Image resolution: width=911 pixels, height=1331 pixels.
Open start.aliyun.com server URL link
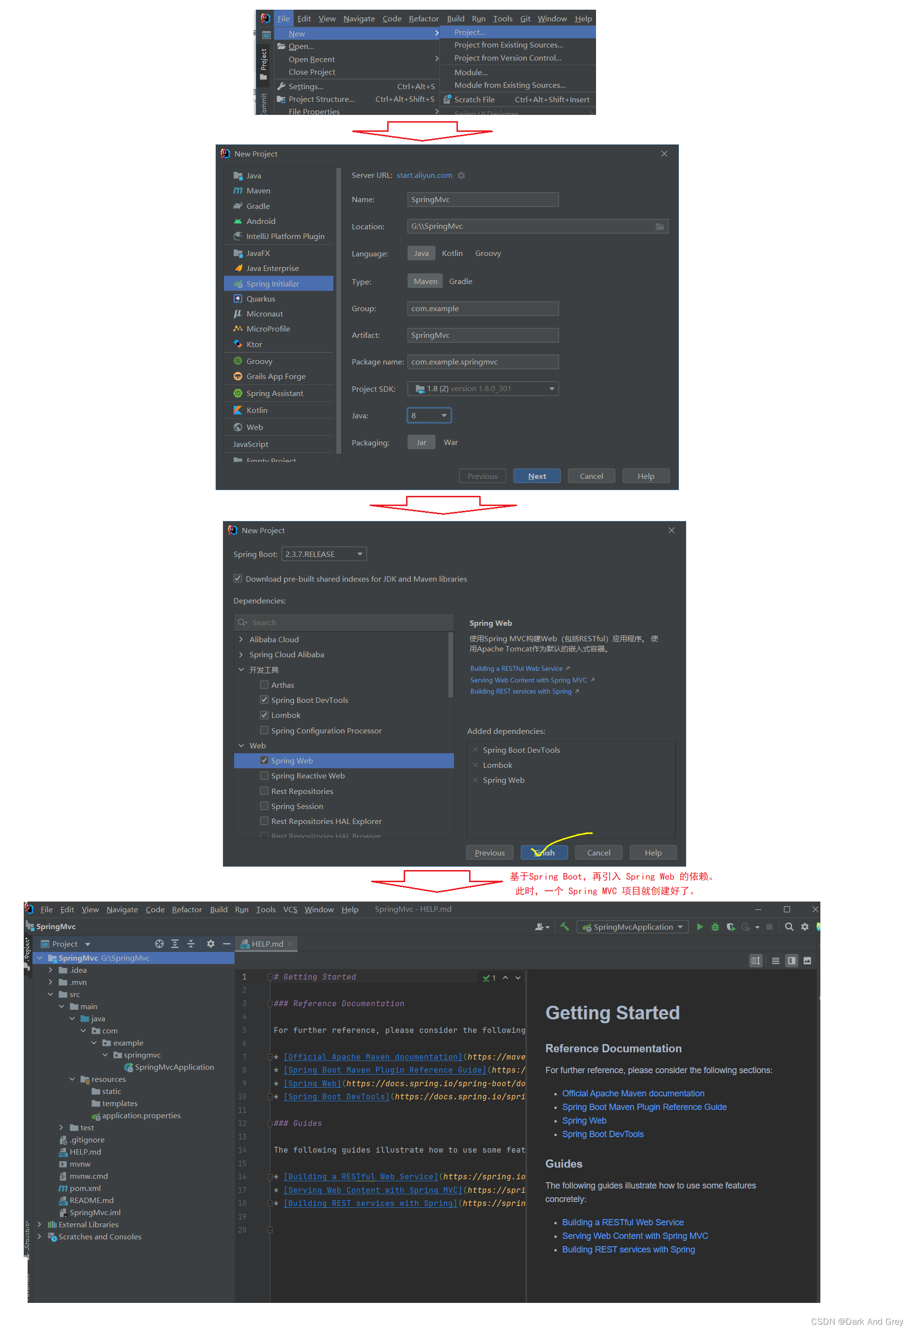coord(424,175)
